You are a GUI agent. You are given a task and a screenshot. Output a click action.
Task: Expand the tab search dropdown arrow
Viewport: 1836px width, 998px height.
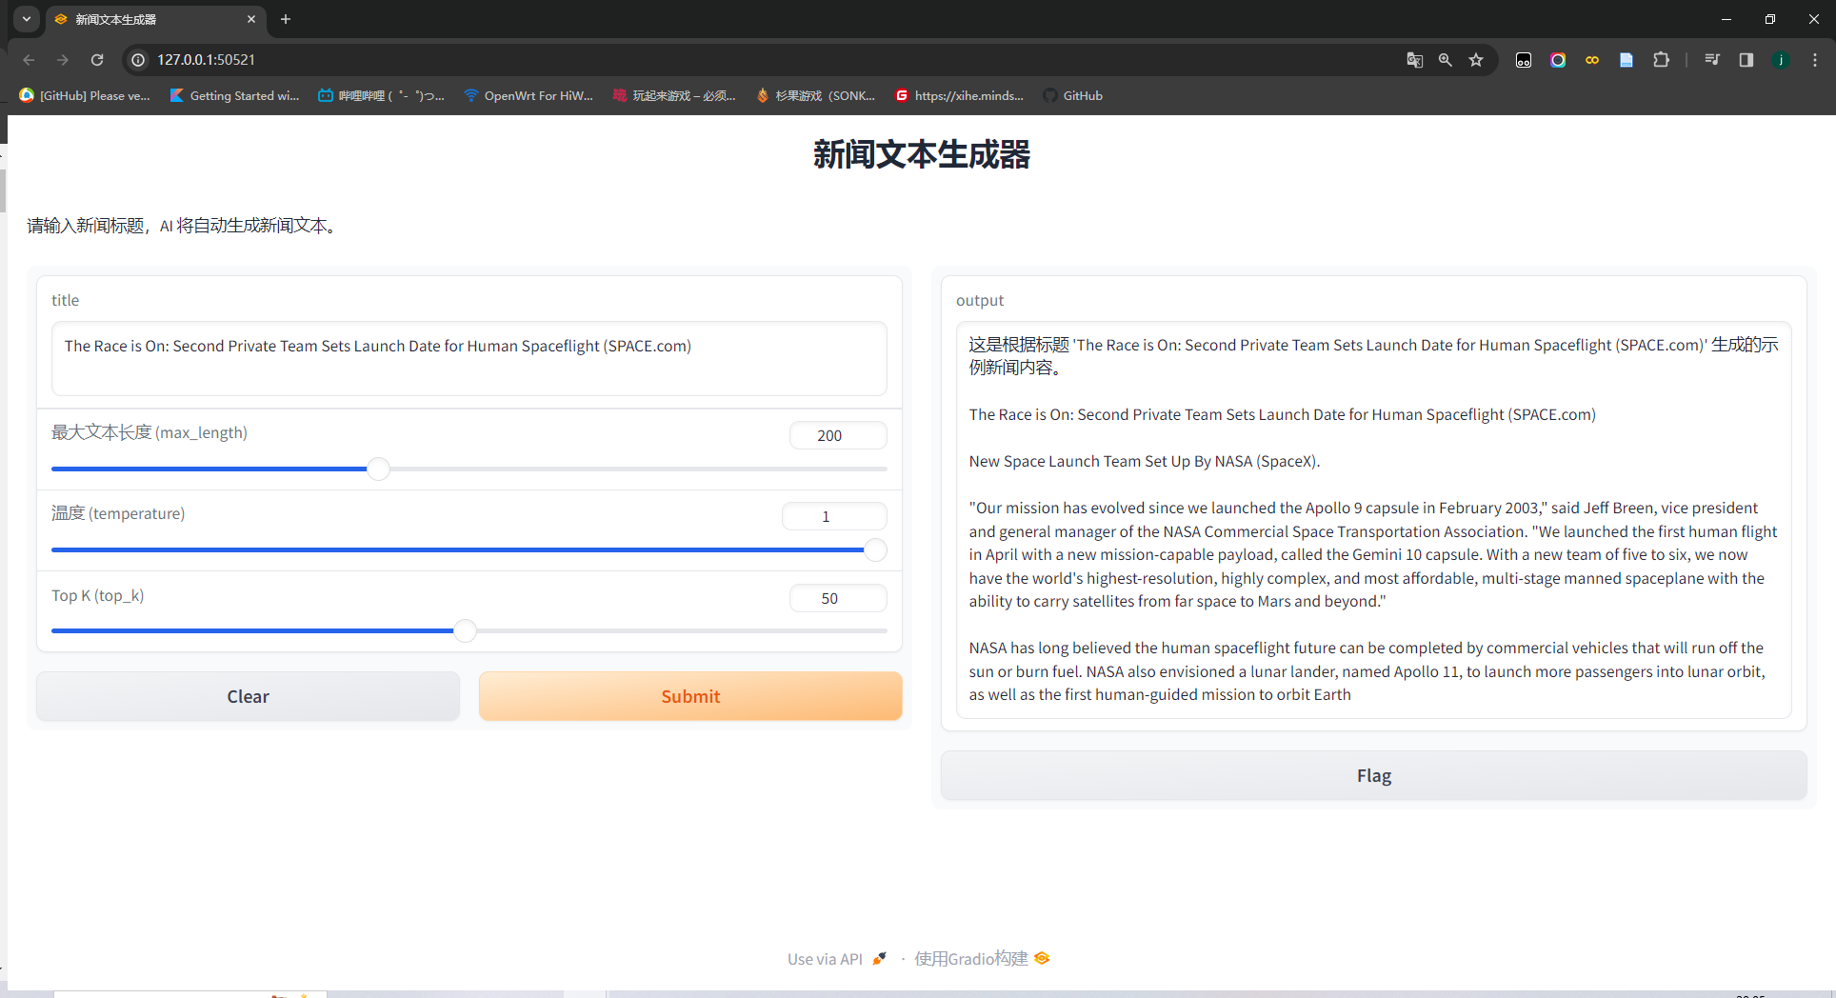click(x=27, y=19)
